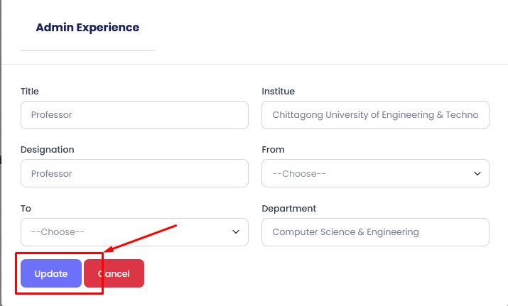The image size is (508, 306).
Task: Click the To field label
Action: 26,209
